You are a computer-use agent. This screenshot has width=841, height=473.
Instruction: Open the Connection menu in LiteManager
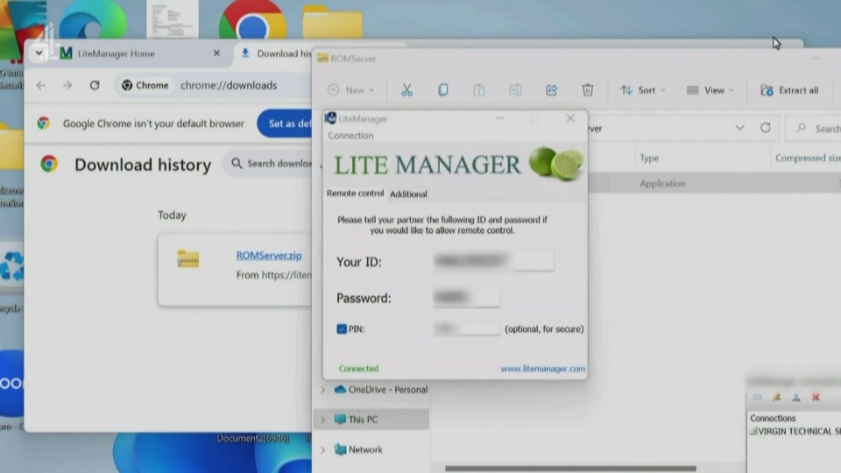[350, 135]
